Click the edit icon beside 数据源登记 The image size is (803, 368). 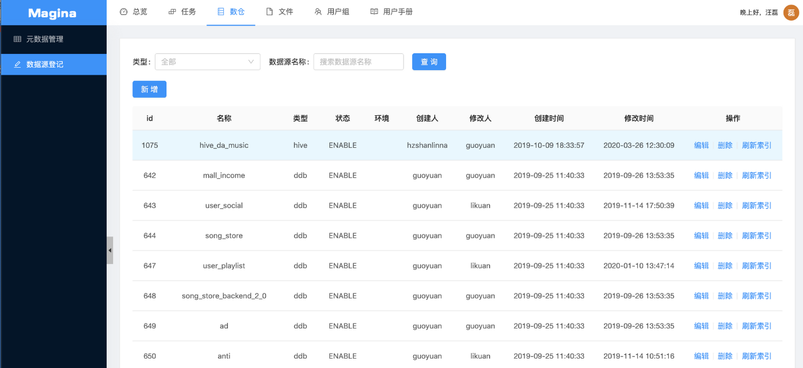click(18, 65)
